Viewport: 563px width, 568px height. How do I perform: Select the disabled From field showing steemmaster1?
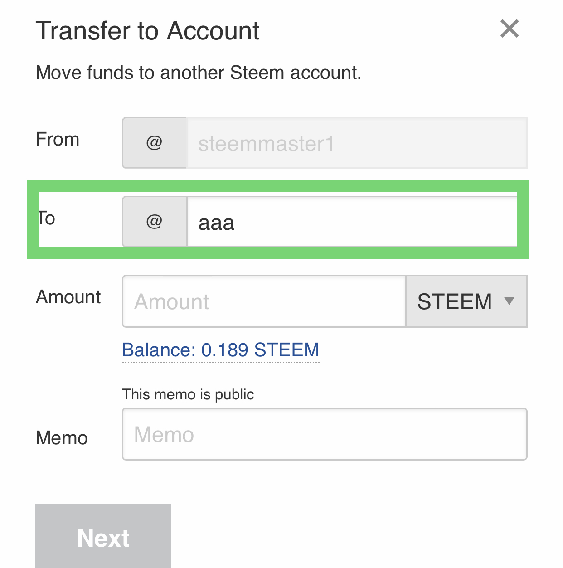pyautogui.click(x=357, y=143)
